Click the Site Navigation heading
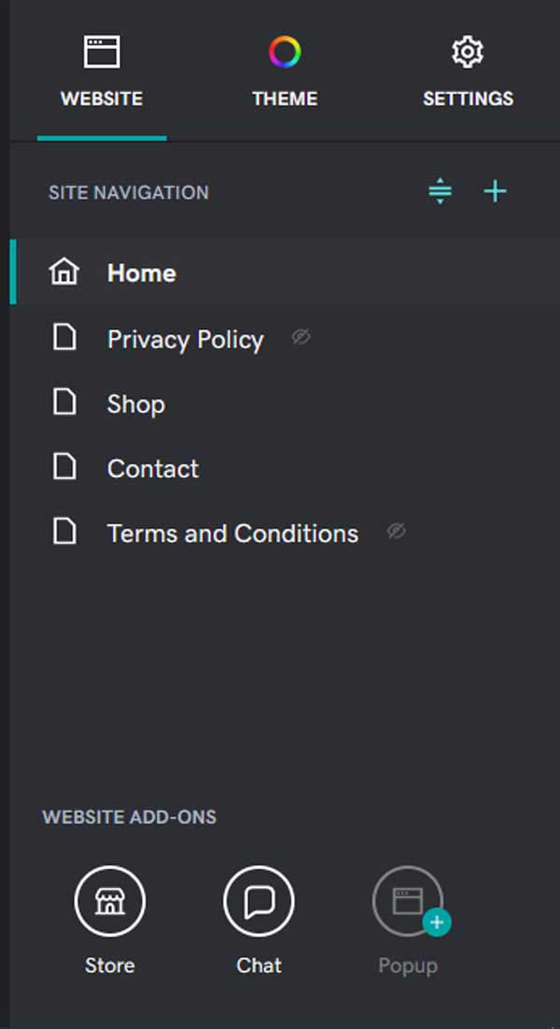560x1029 pixels. [128, 192]
